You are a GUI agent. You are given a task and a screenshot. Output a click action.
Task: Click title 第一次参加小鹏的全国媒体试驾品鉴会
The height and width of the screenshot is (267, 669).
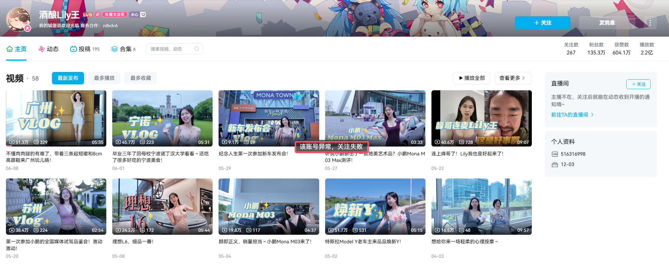(x=54, y=245)
